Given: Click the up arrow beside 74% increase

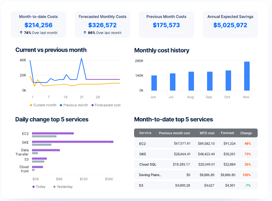Looking at the screenshot, I should coord(21,33).
